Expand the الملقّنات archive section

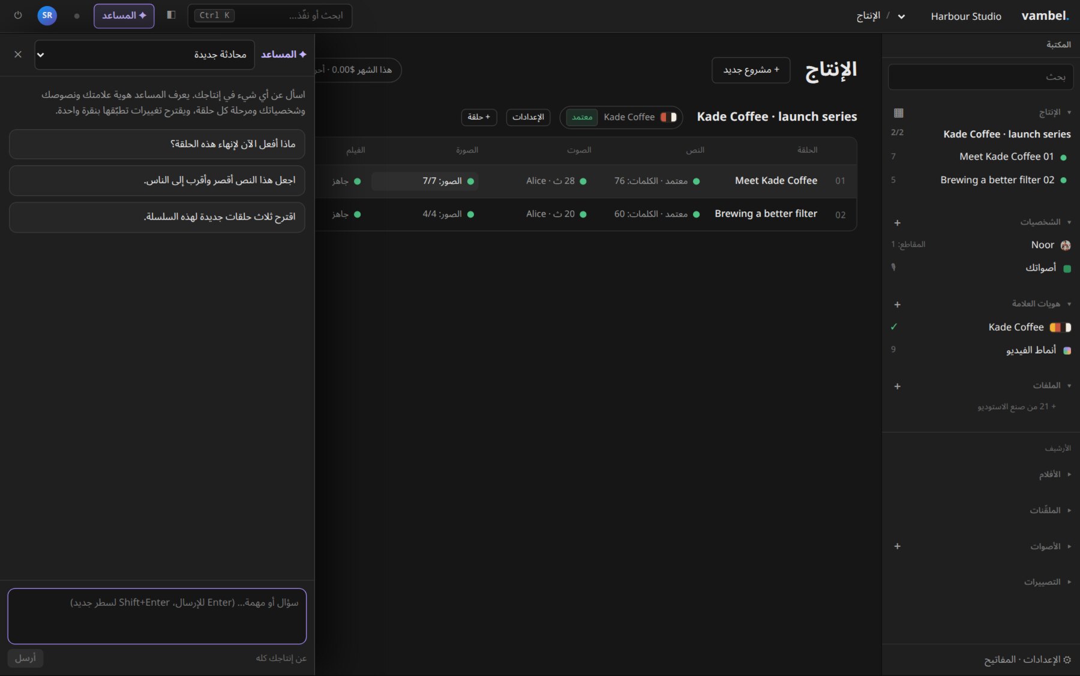(x=1050, y=510)
